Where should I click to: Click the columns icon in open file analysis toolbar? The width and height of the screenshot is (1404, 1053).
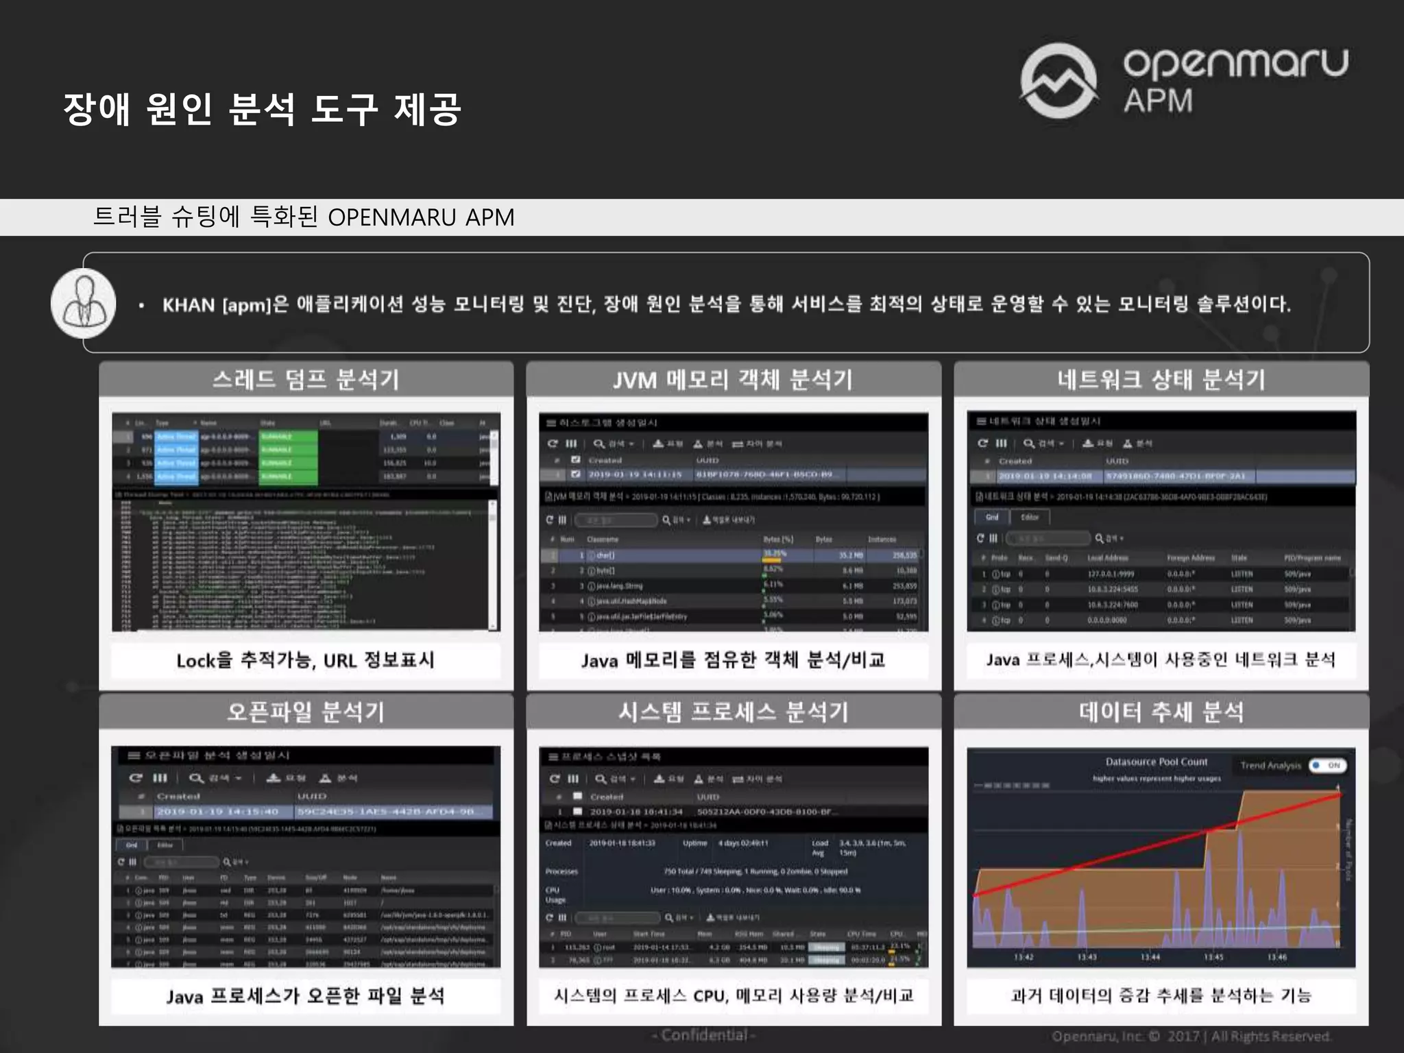tap(160, 778)
